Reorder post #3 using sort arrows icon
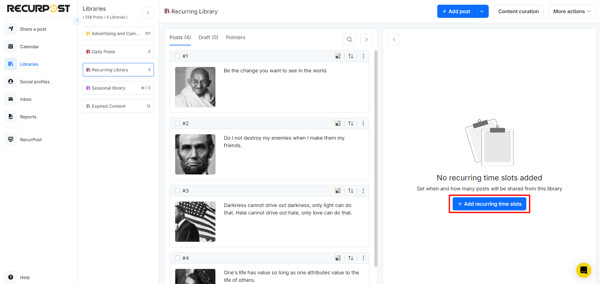The width and height of the screenshot is (600, 284). coord(351,191)
